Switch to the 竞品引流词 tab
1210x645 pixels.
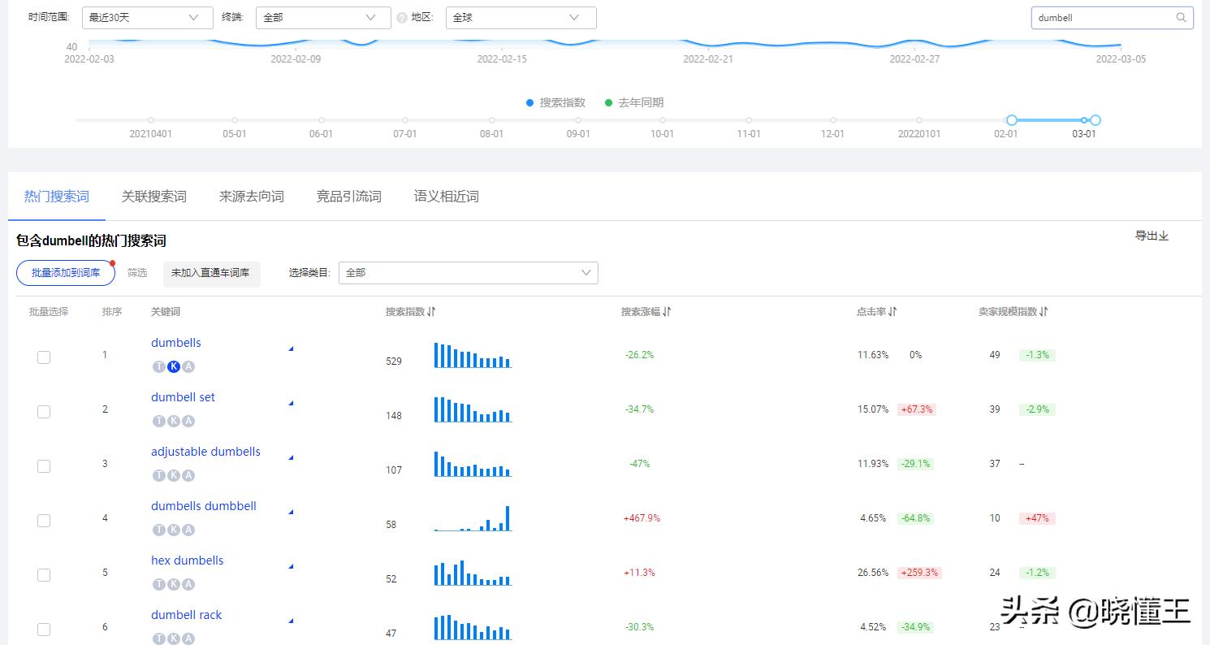348,196
